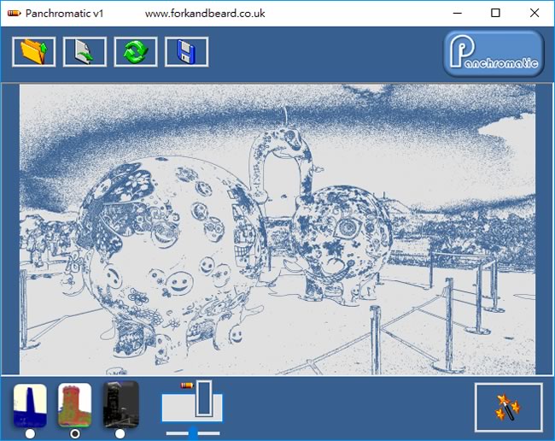Click the processed sculpture image preview
555x441 pixels.
click(x=277, y=229)
